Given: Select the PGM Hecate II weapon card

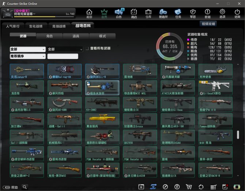Looking at the screenshot, I should (140, 153).
